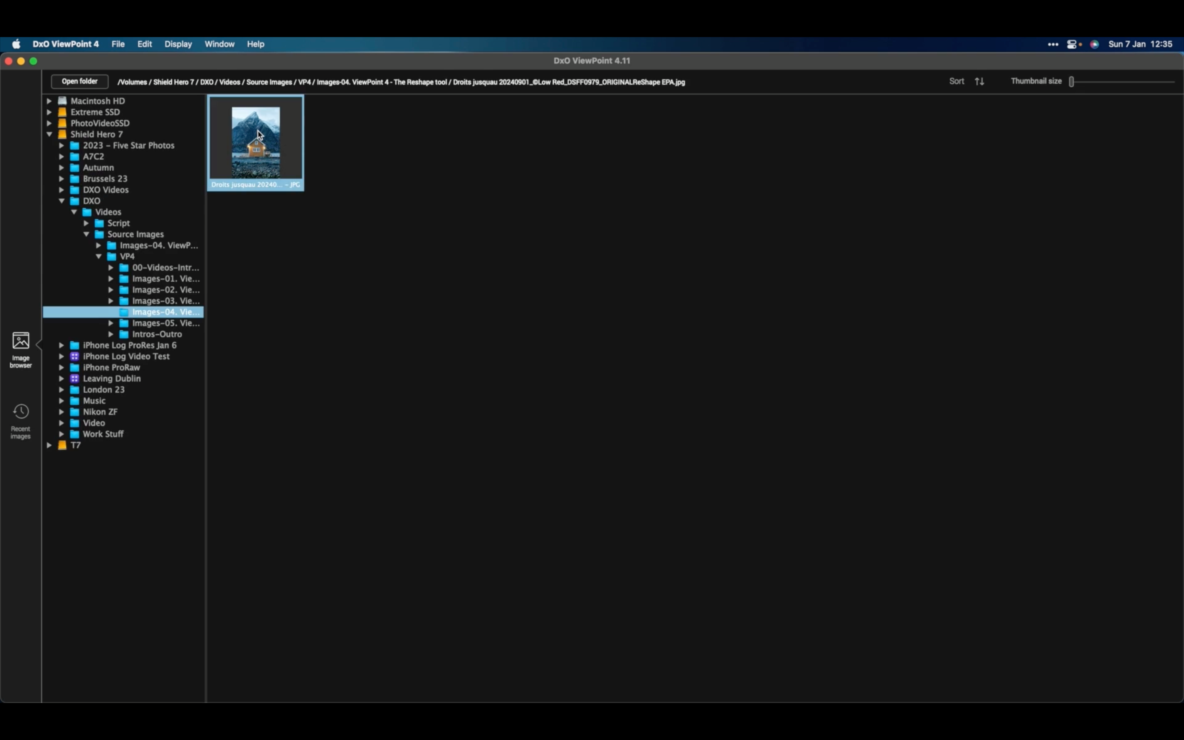Open the Display menu
The image size is (1184, 740).
(178, 44)
